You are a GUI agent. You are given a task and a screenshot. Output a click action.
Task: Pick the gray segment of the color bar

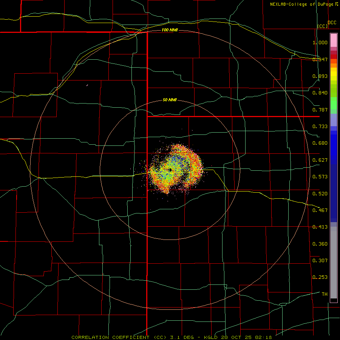coord(334,263)
